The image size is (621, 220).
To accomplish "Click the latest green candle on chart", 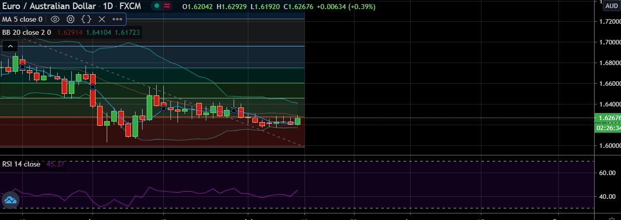I will tap(298, 121).
